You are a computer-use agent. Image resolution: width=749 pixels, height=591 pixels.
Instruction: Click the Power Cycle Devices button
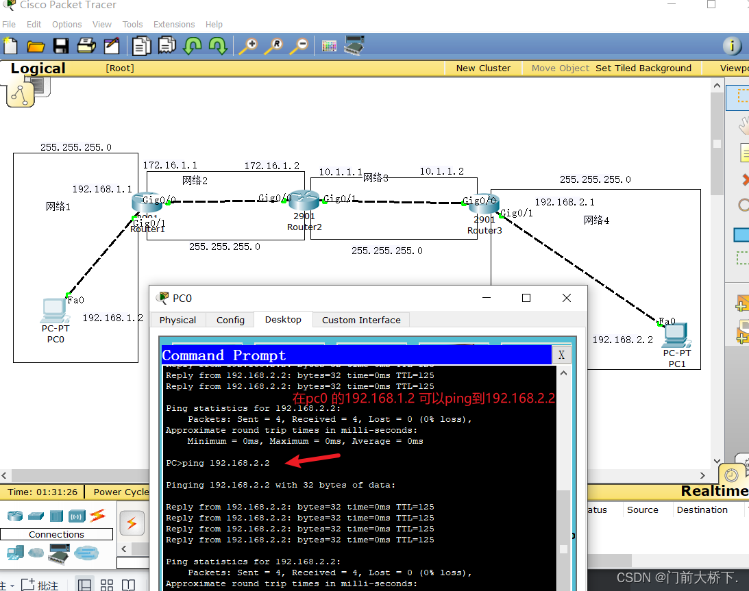pos(121,492)
